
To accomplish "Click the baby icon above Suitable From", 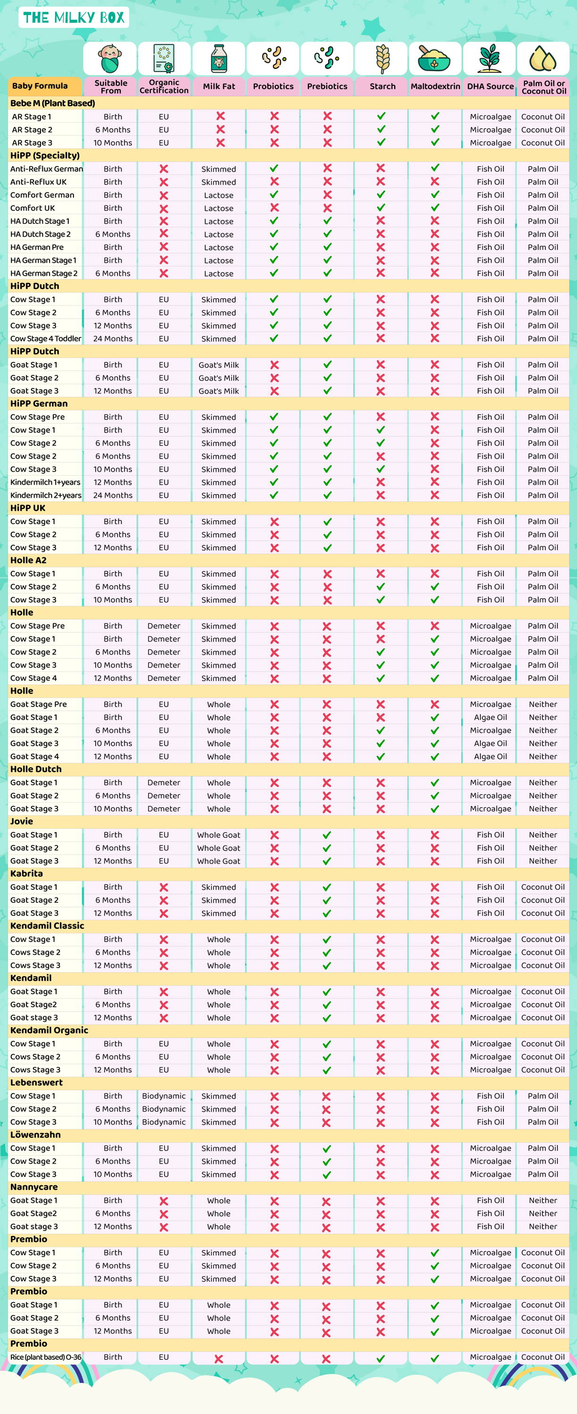I will 110,58.
